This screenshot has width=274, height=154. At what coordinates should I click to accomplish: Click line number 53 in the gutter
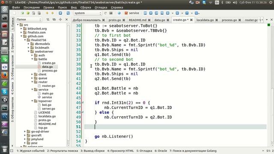[x=78, y=136]
